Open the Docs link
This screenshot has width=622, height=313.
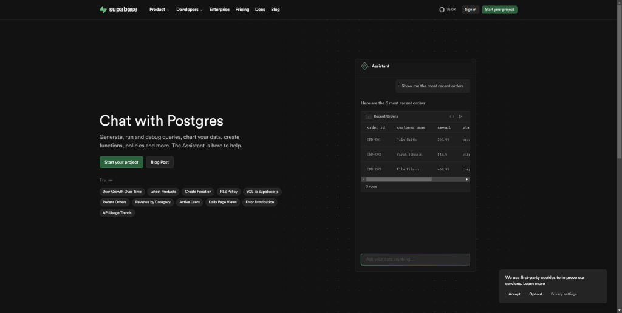click(260, 10)
